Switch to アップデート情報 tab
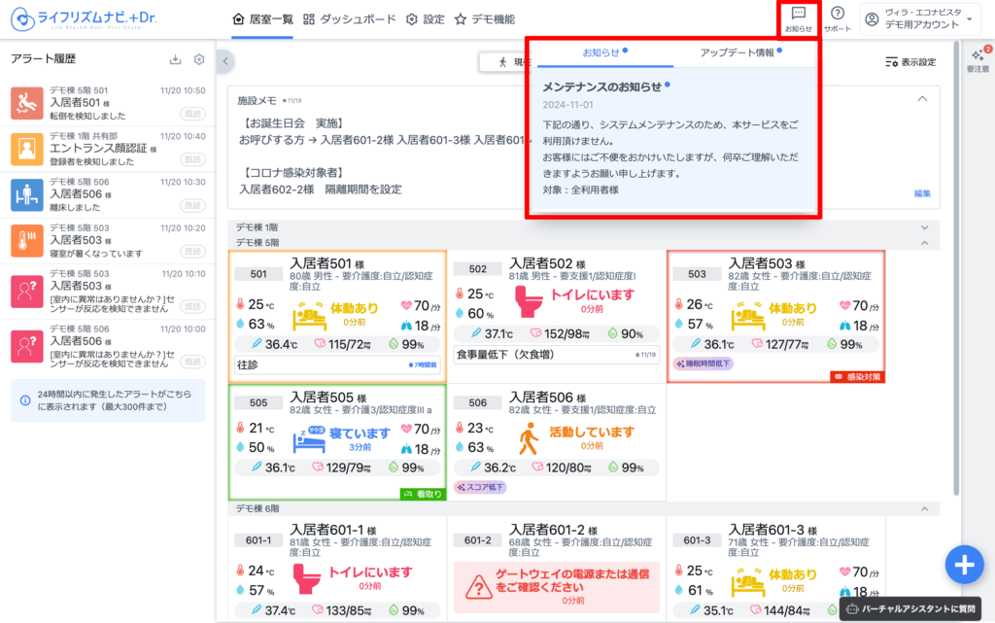995x623 pixels. coord(740,52)
